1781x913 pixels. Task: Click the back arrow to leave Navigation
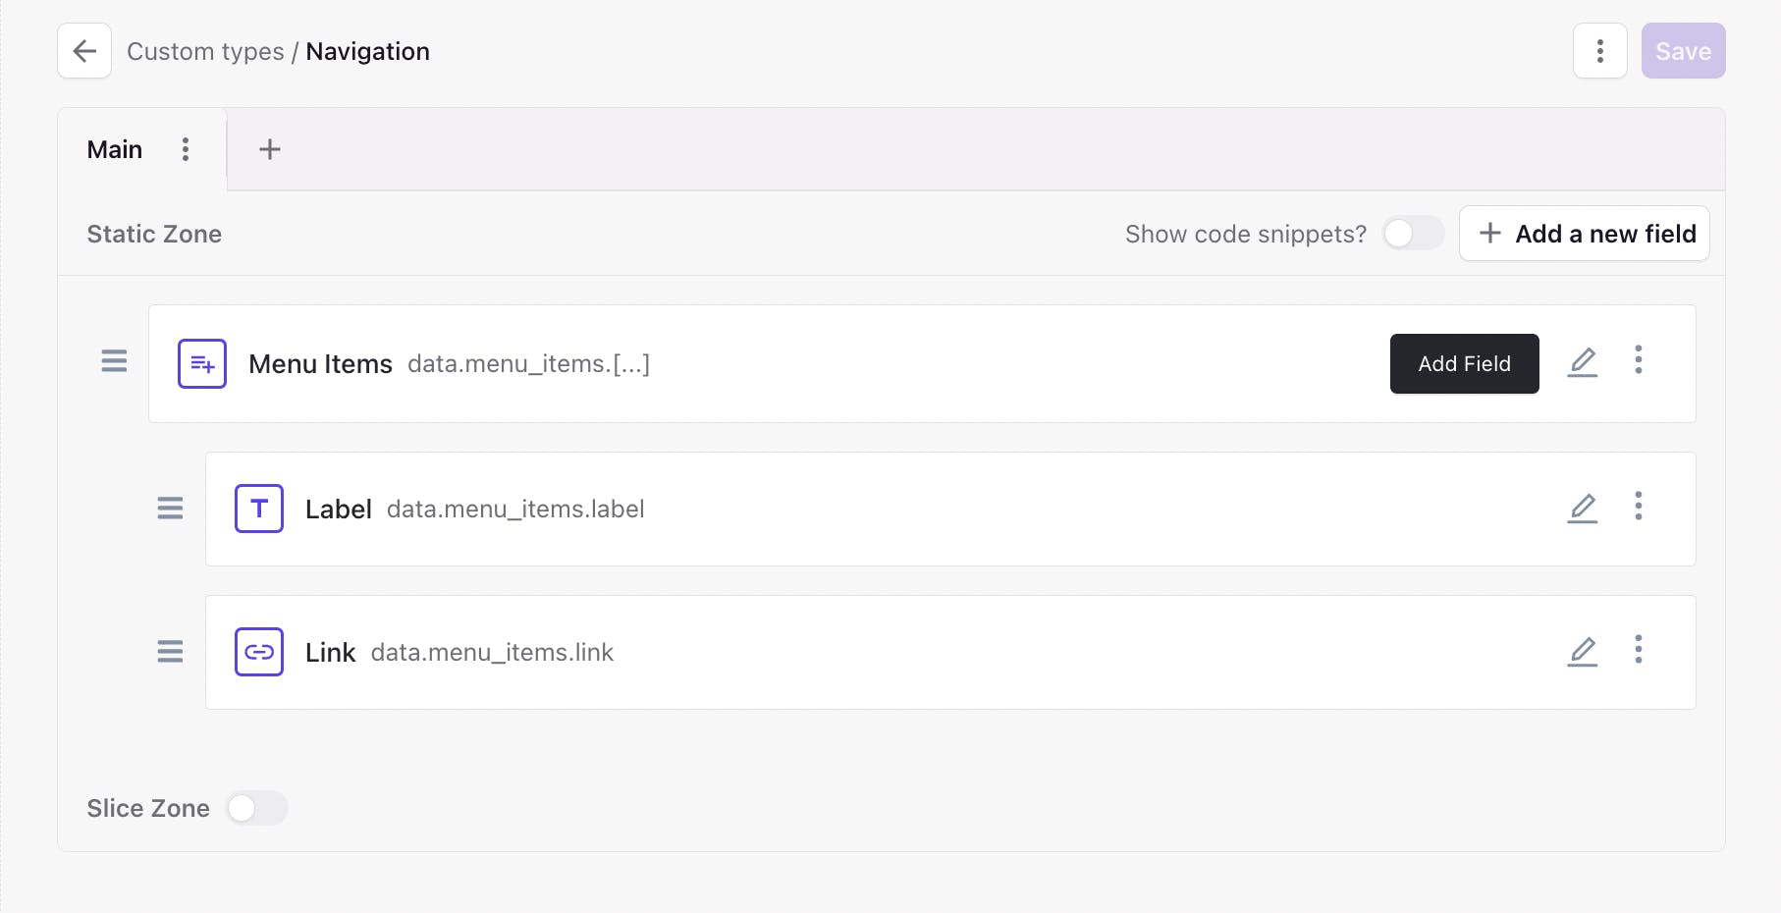click(x=83, y=51)
